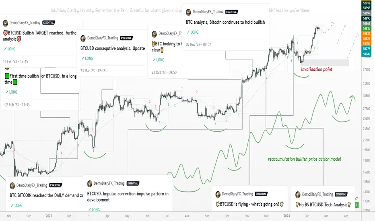Image resolution: width=375 pixels, height=221 pixels.
Task: Click the ESSENTIAL badge on the BTCUSD consequtive analysis card
Action: coord(126,38)
